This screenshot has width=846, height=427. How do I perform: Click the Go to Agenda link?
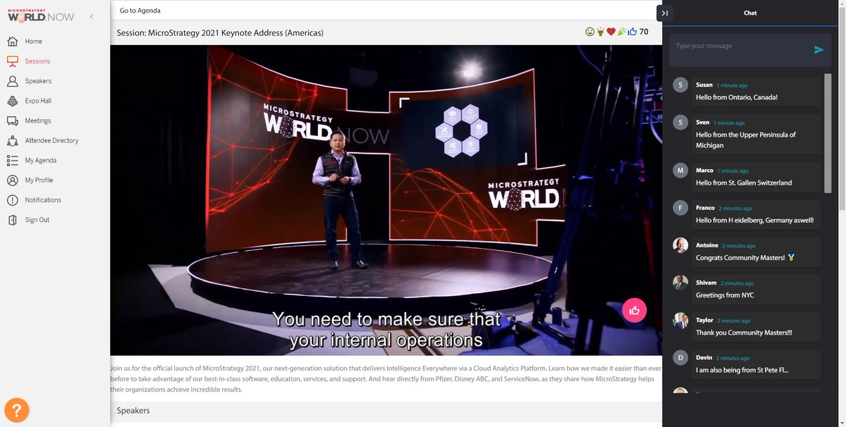[x=140, y=11]
